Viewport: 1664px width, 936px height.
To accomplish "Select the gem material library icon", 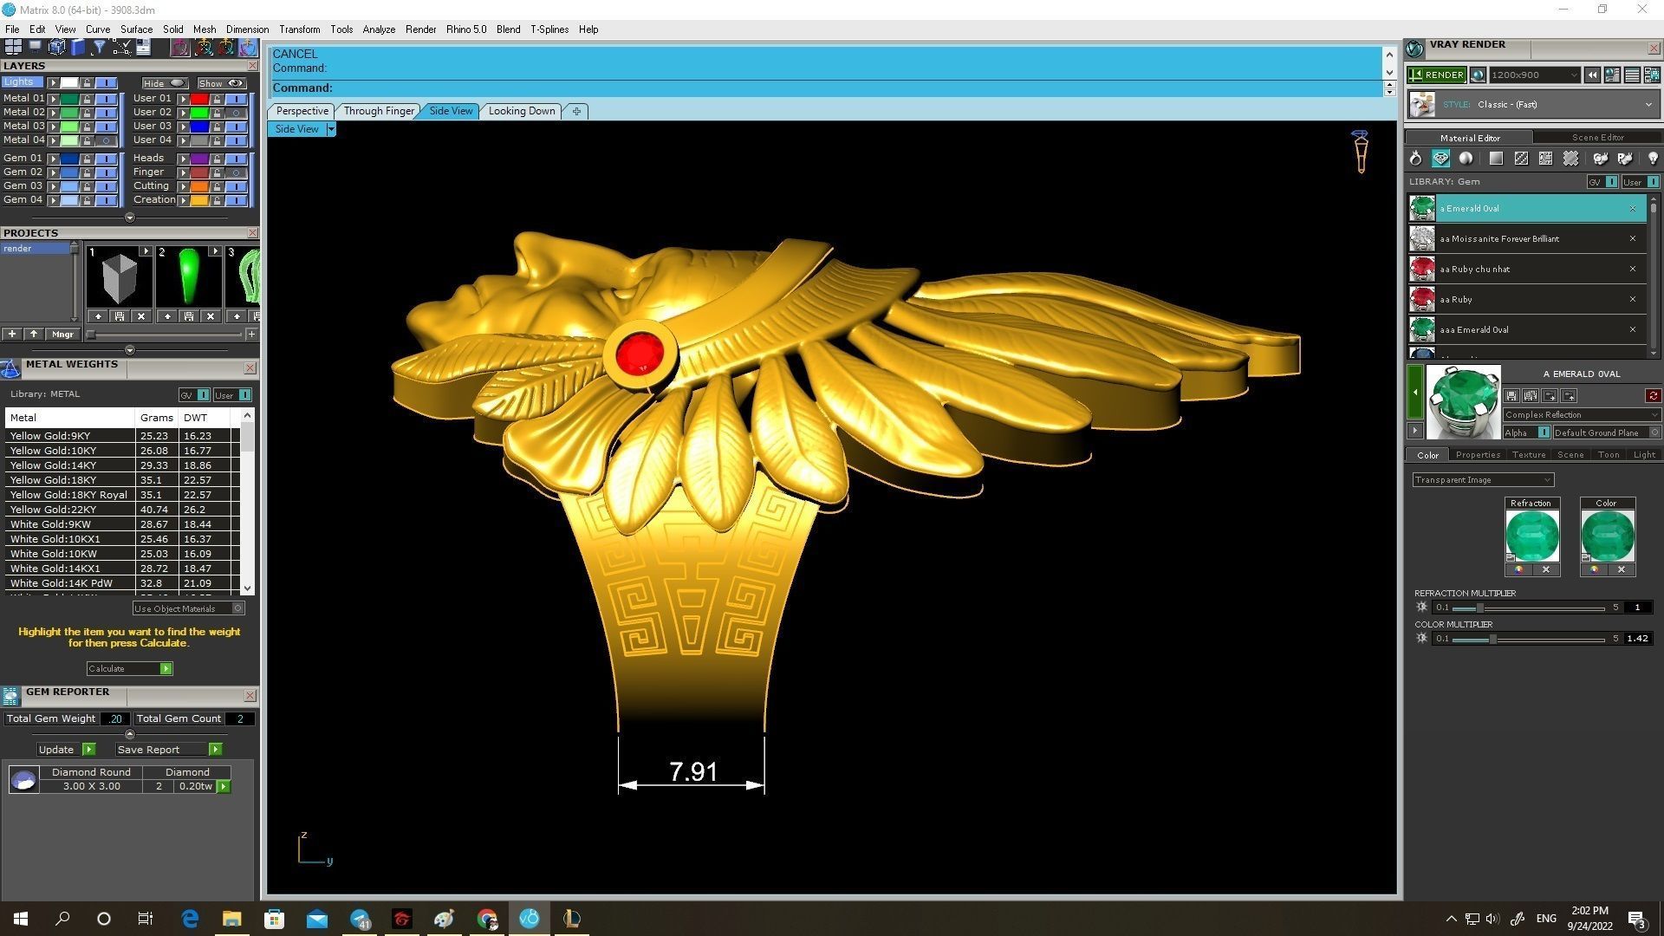I will click(x=1440, y=159).
